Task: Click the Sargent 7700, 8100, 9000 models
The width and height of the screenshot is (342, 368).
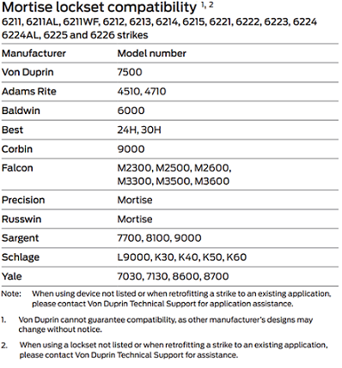Action: point(159,238)
